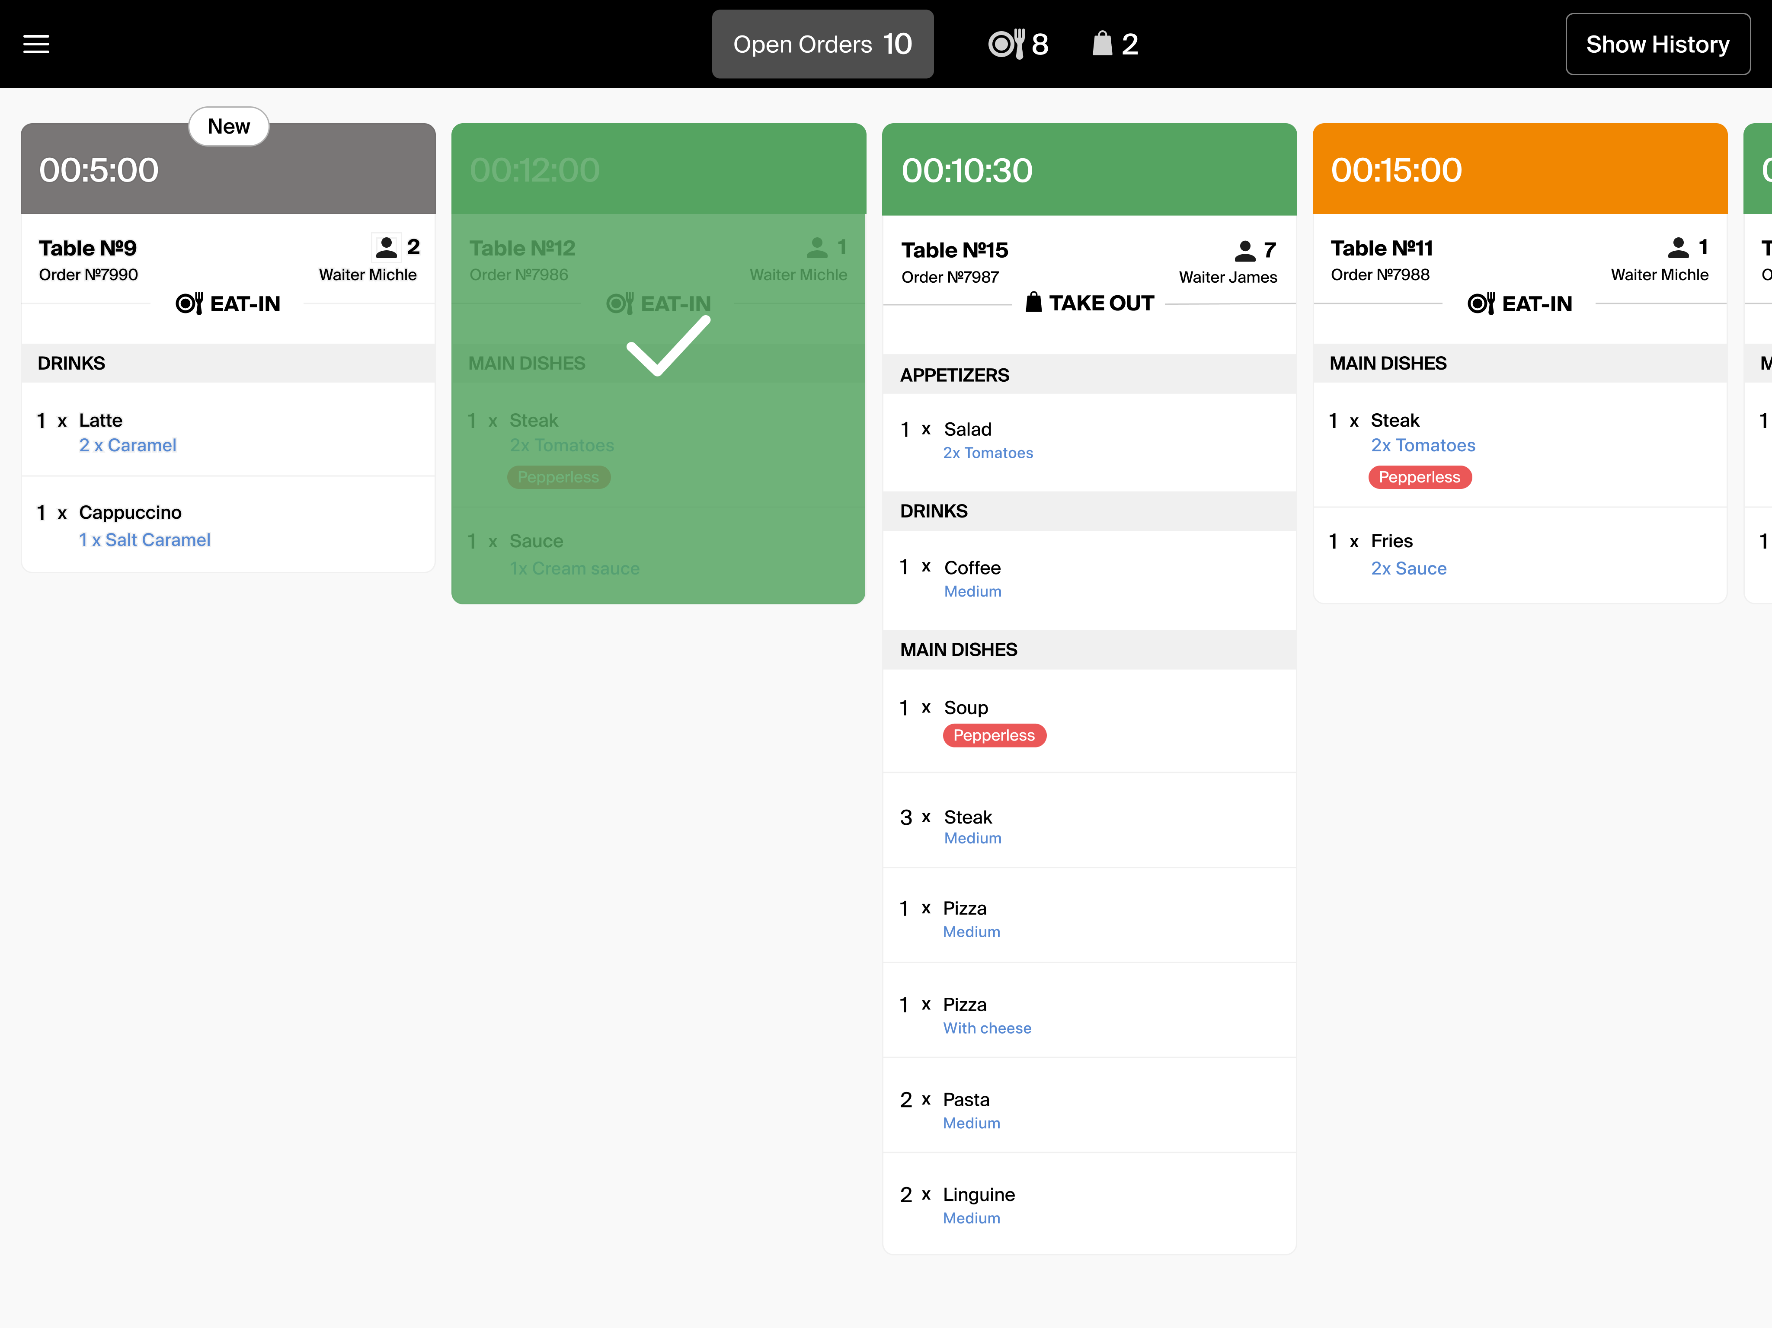This screenshot has width=1772, height=1328.
Task: Click the 1 x Salt Caramel modifier
Action: coord(144,540)
